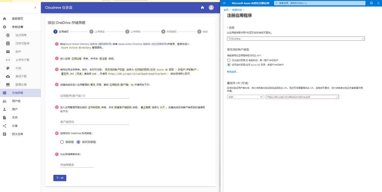Click step 5 完成 in the stepper
Screen dimensions: 382x192
click(203, 31)
